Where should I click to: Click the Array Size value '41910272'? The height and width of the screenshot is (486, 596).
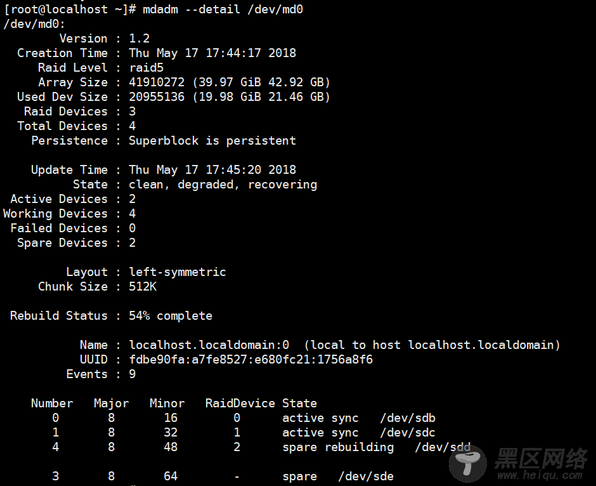[x=157, y=82]
